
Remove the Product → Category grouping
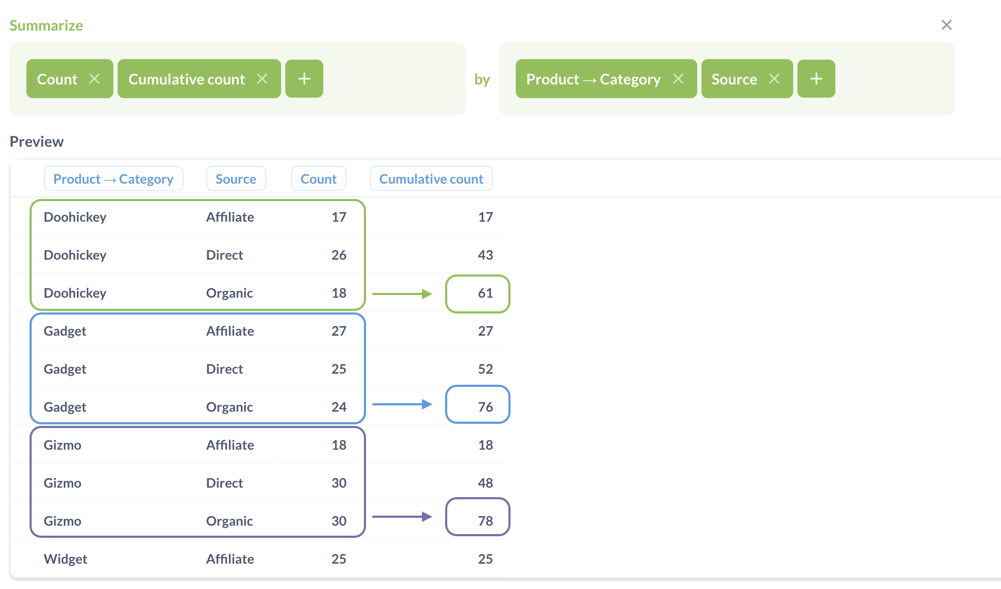[678, 79]
